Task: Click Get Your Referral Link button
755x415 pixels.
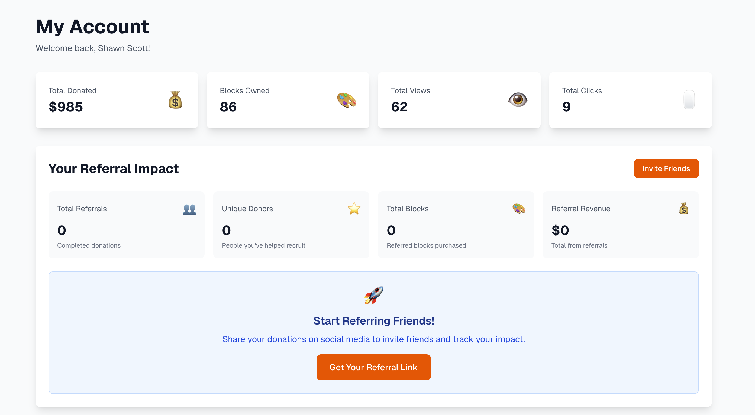Action: pyautogui.click(x=373, y=367)
